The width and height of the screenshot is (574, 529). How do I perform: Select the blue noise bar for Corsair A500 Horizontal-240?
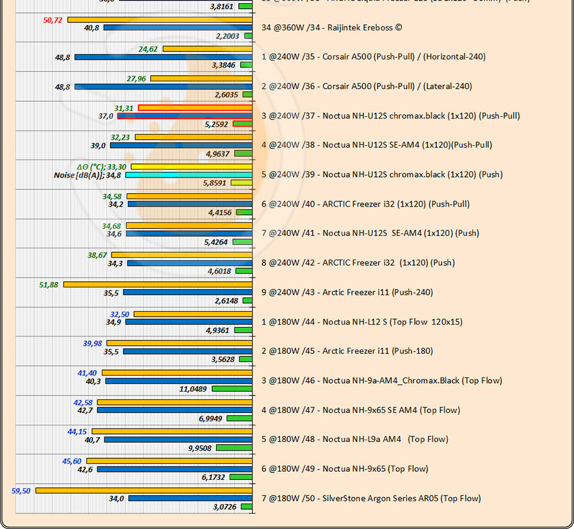[x=163, y=57]
